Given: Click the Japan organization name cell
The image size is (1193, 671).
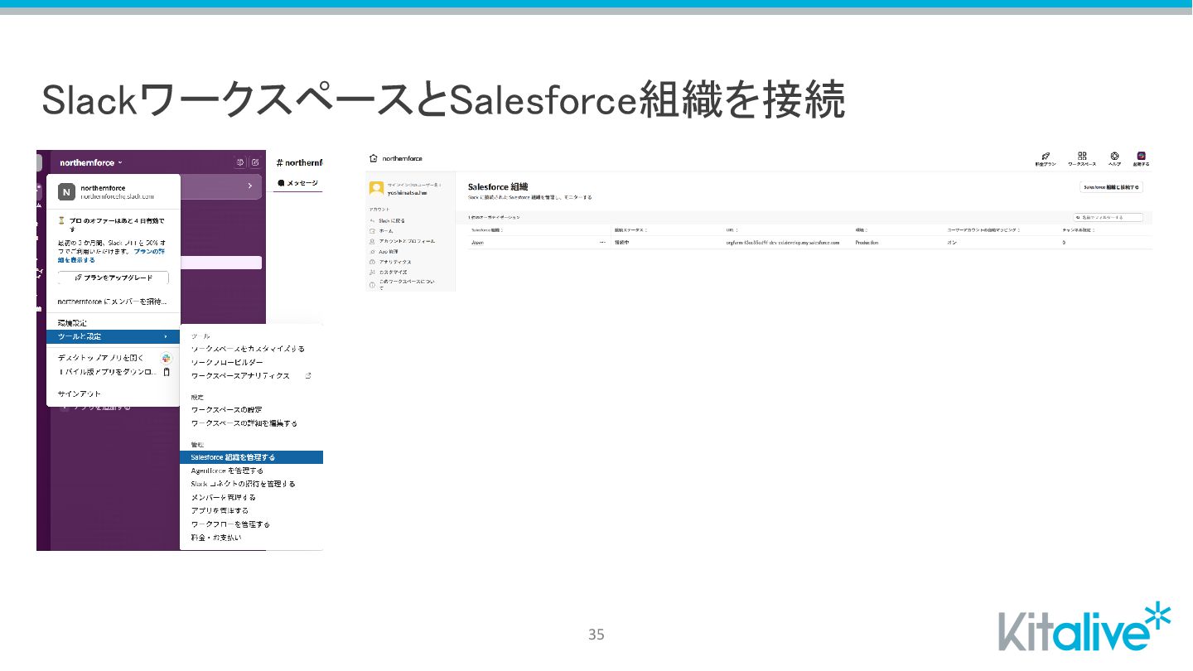Looking at the screenshot, I should pos(477,243).
